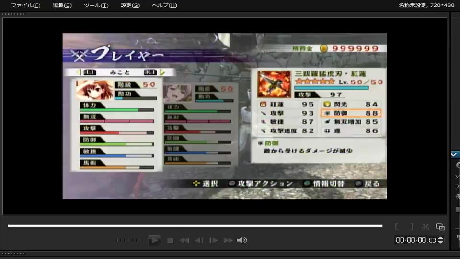Image resolution: width=460 pixels, height=259 pixels.
Task: Jump to the start of the clip
Action: pos(184,240)
